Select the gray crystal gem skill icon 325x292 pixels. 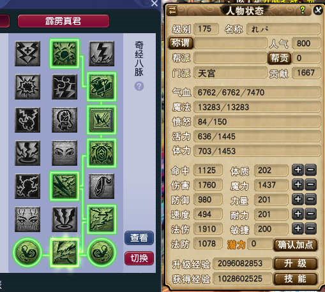click(x=102, y=186)
